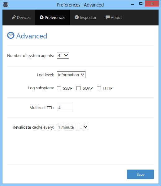Expand the Revalidate cache every dropdown
Screen dimensions: 161x186
point(72,127)
